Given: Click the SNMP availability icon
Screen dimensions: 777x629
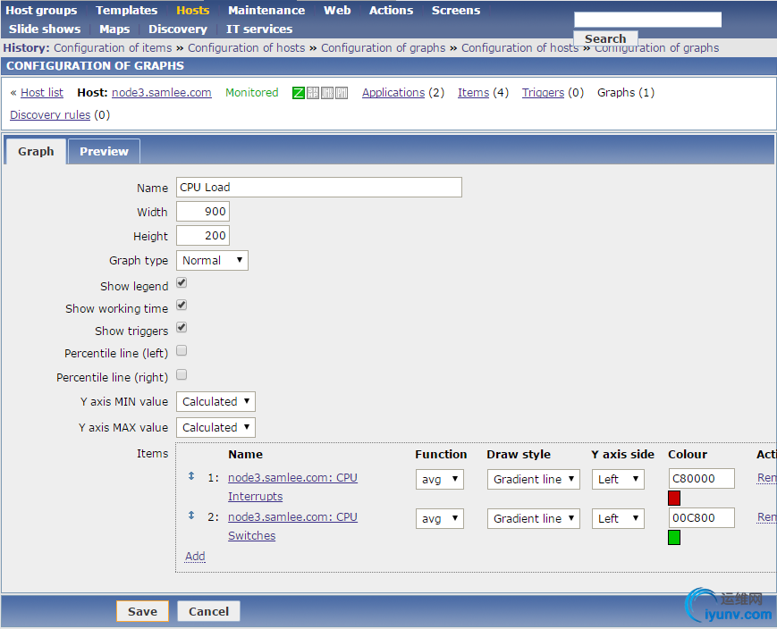Looking at the screenshot, I should coord(313,93).
